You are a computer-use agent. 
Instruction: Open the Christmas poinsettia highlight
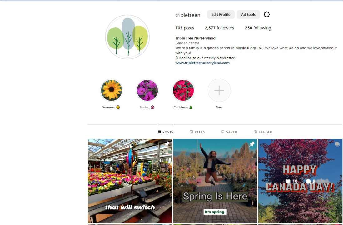click(183, 90)
